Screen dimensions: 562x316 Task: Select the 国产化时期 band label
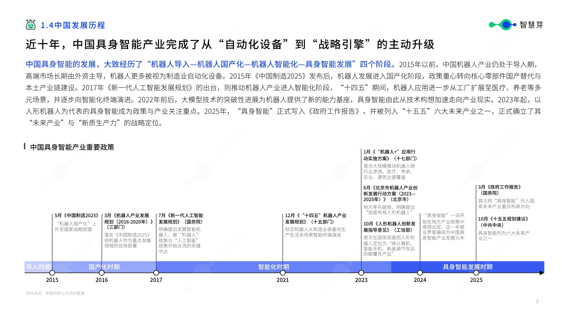[104, 267]
